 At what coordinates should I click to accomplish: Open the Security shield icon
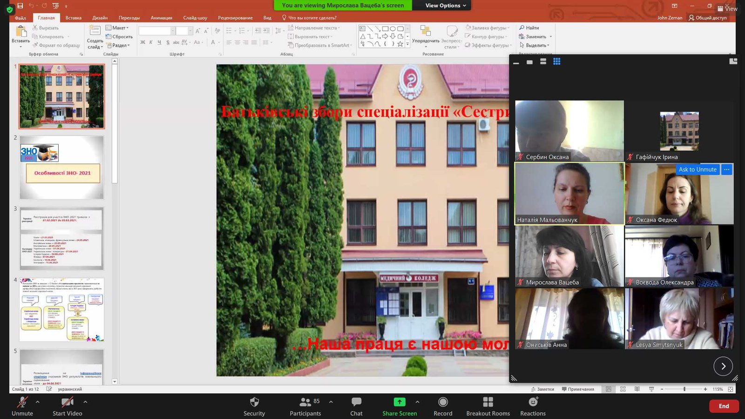click(x=254, y=402)
